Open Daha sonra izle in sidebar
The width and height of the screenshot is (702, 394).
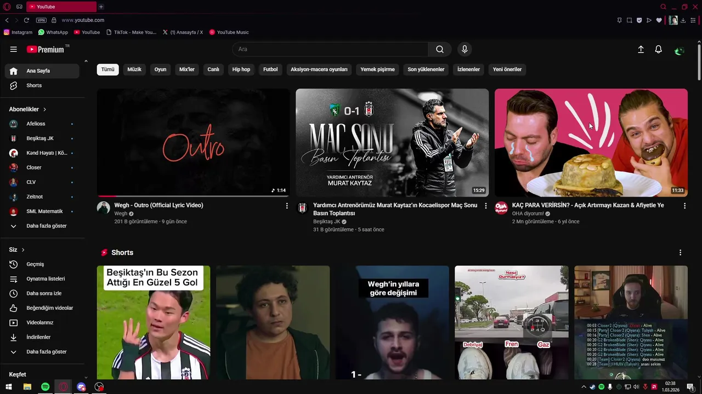point(42,293)
